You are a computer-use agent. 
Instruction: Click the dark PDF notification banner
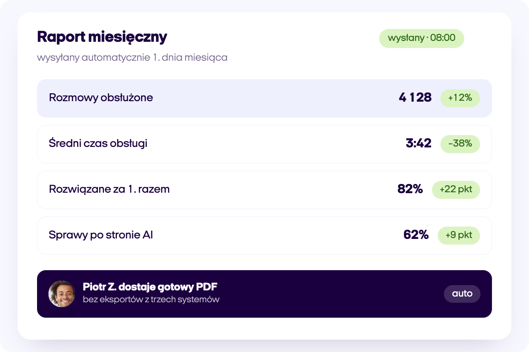click(x=264, y=294)
